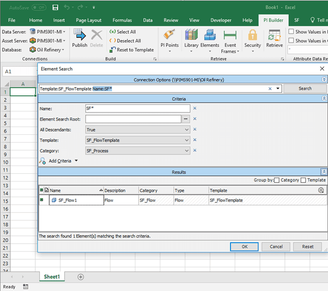Click the Search button
Screen dimensions: 328x291
point(305,88)
